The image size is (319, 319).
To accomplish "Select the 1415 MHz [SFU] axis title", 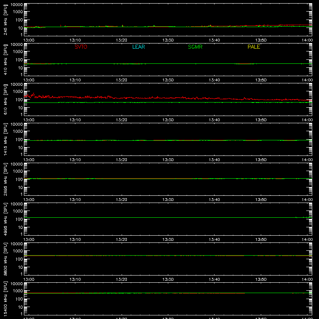I will point(6,140).
